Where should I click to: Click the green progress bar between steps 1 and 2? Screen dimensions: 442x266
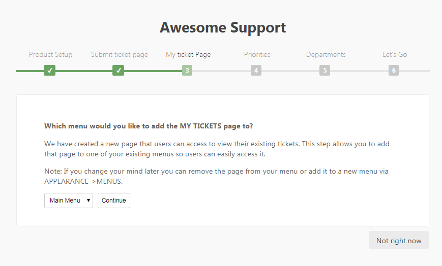(x=84, y=71)
